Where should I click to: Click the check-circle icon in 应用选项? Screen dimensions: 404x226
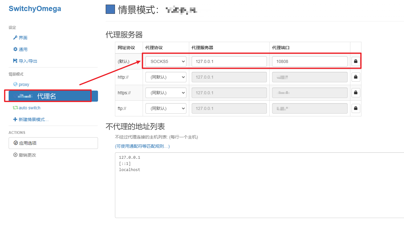point(16,143)
